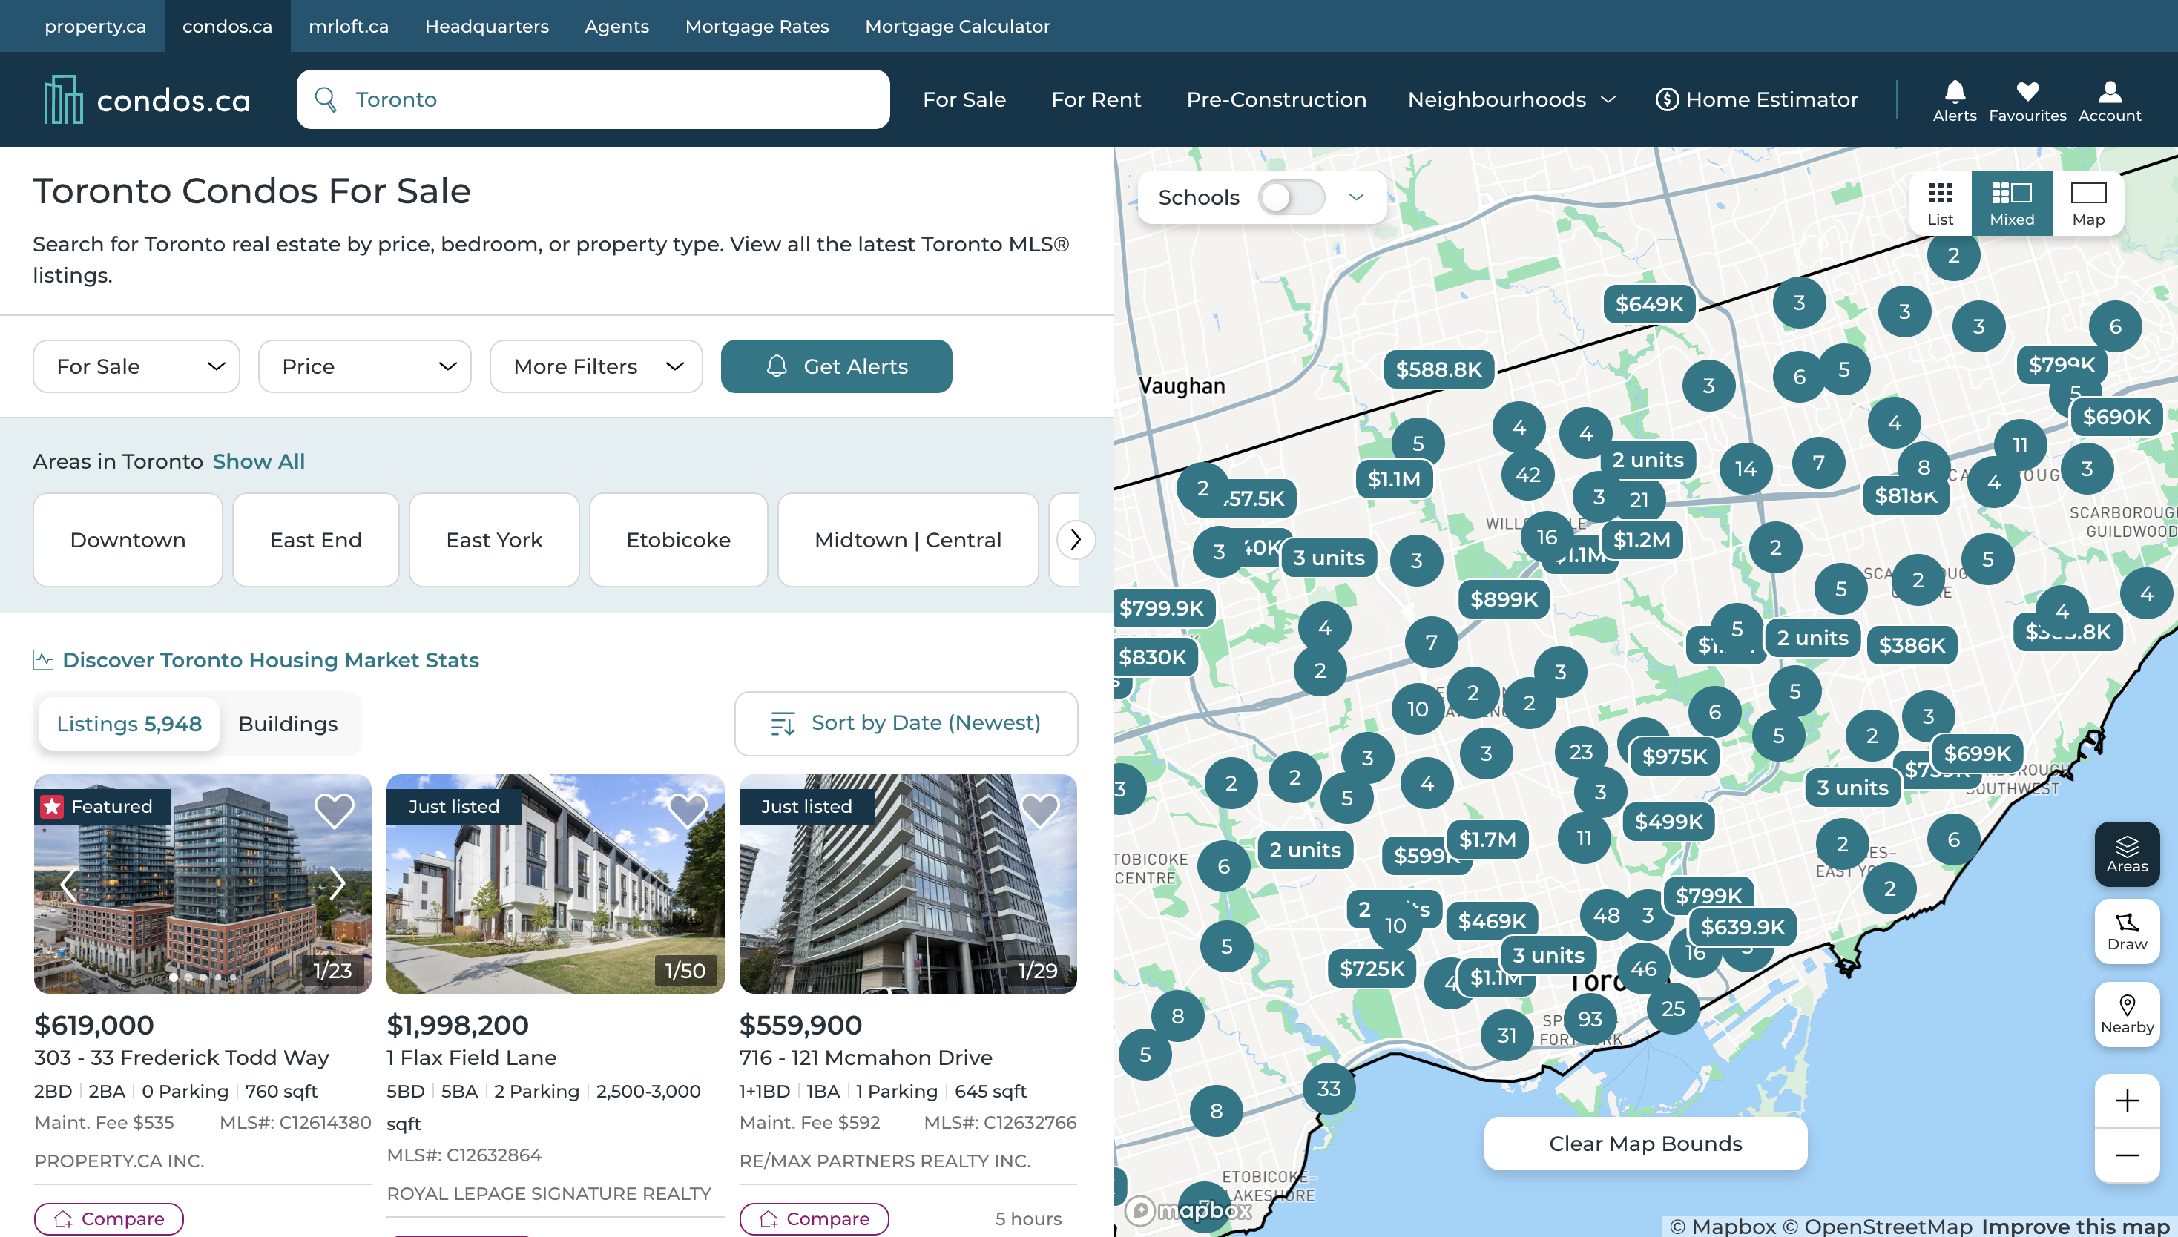Open the Alerts bell icon
The height and width of the screenshot is (1237, 2178).
1954,99
